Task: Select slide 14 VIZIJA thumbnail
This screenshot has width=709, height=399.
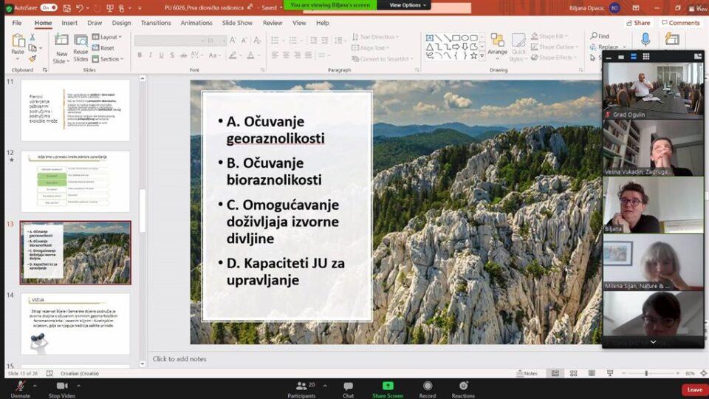Action: [75, 324]
